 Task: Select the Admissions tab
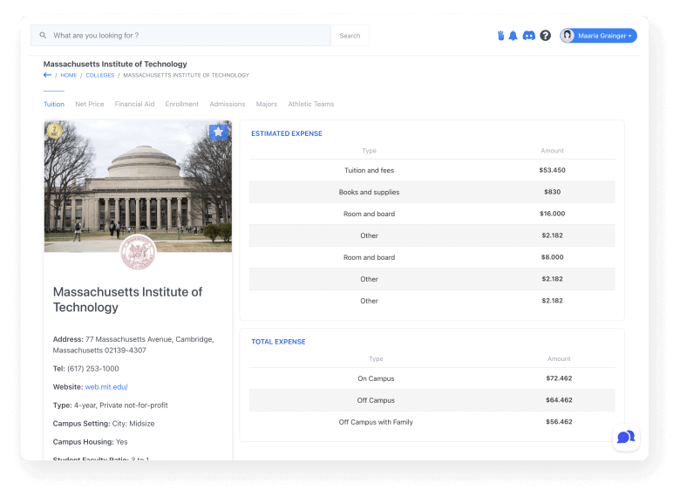tap(228, 105)
